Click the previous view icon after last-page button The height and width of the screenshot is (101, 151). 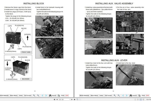(77, 99)
